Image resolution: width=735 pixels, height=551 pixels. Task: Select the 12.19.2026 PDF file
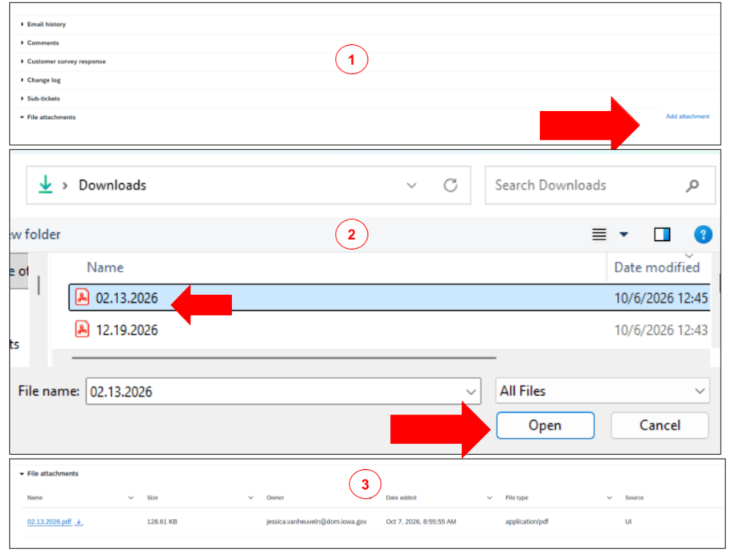(389, 330)
